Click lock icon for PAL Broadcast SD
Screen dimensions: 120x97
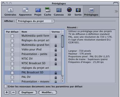coord(56,73)
